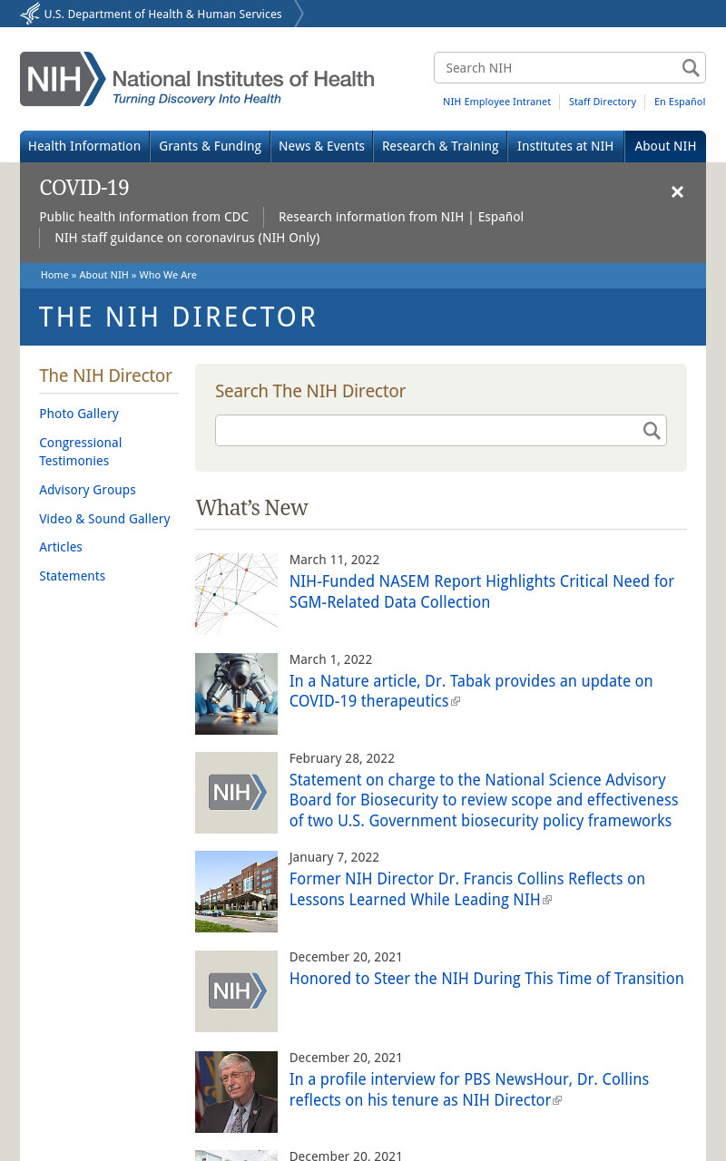
Task: Open Research information from NIH link
Action: pyautogui.click(x=371, y=217)
